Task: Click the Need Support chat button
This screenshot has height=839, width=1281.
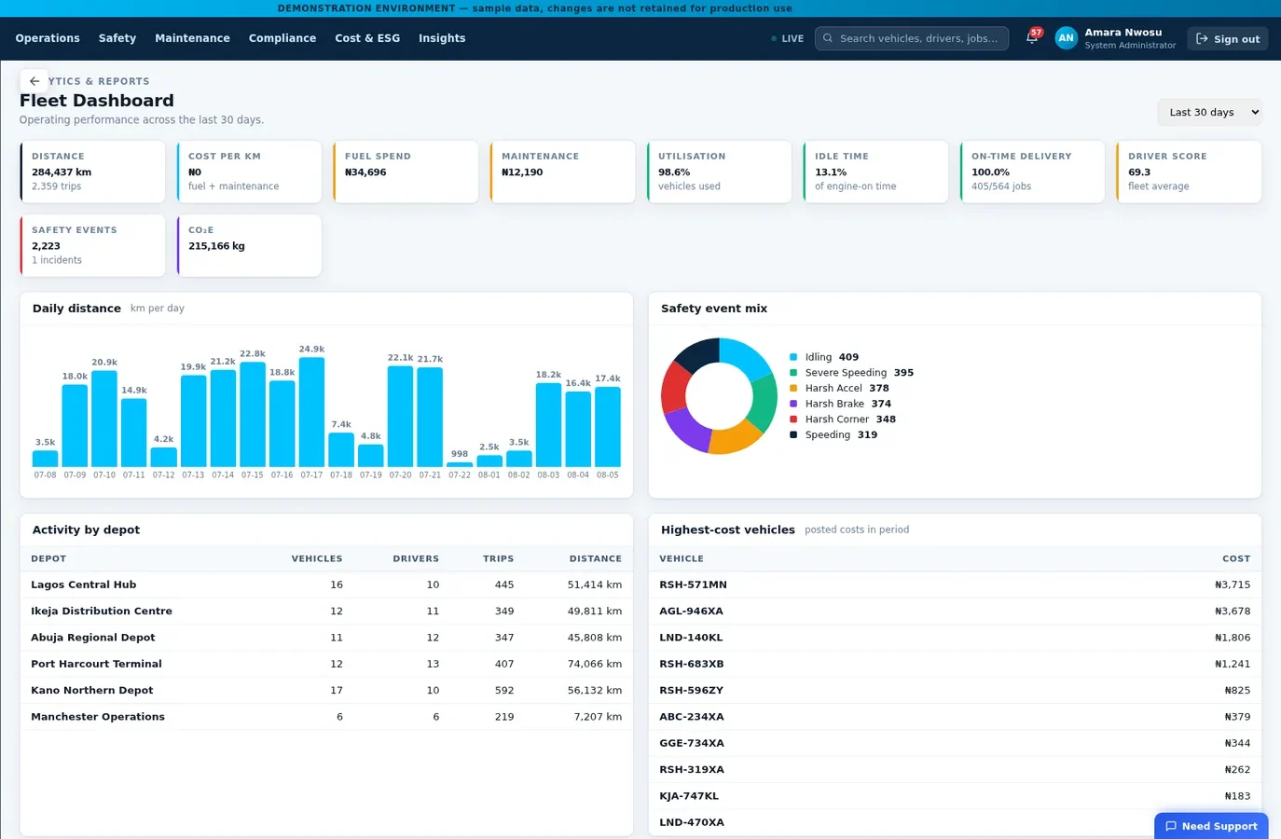Action: point(1211,826)
